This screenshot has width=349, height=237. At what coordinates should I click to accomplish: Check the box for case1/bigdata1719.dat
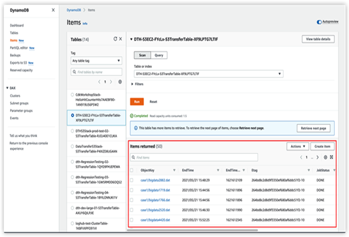pos(131,190)
